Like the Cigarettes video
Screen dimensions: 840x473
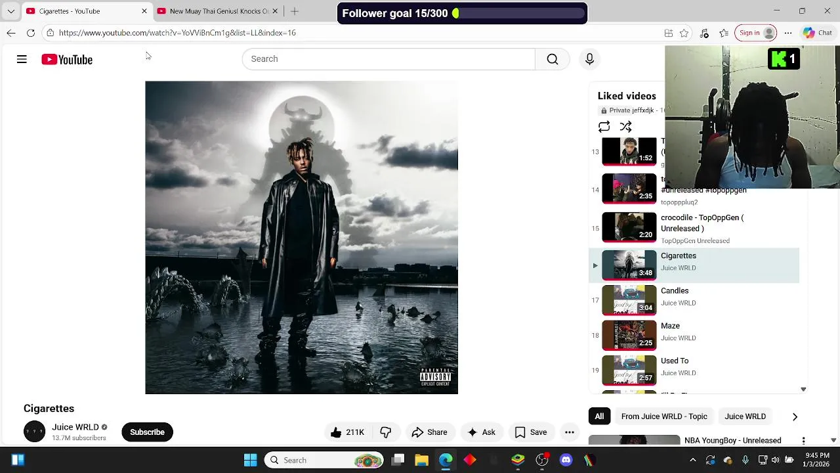coord(347,432)
